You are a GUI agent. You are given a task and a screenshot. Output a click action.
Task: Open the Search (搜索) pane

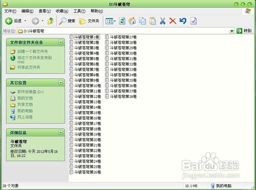(x=67, y=21)
